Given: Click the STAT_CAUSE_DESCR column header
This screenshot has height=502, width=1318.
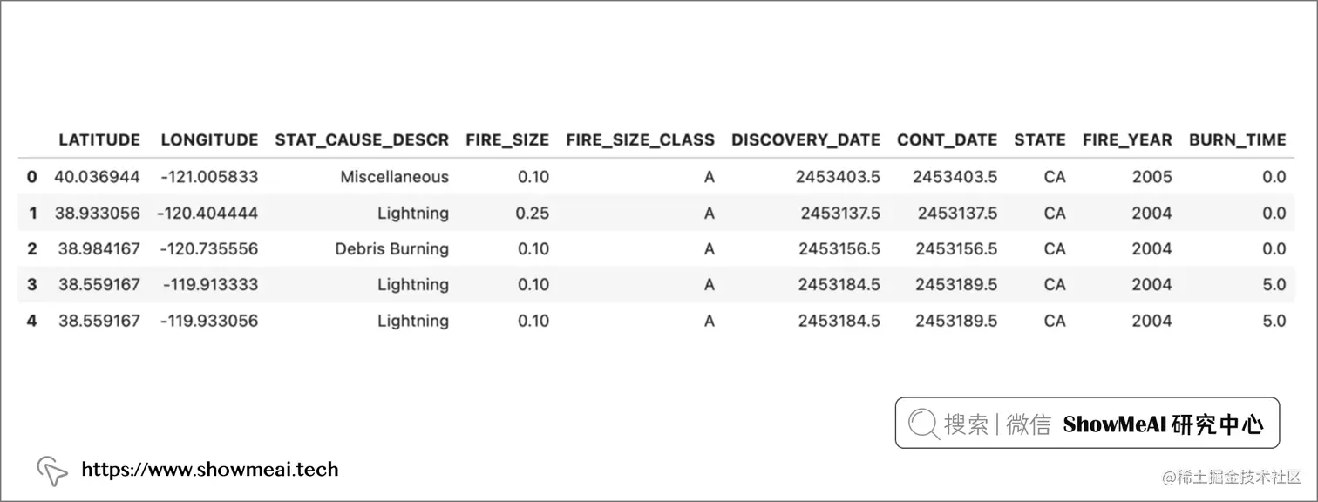Looking at the screenshot, I should pyautogui.click(x=362, y=140).
